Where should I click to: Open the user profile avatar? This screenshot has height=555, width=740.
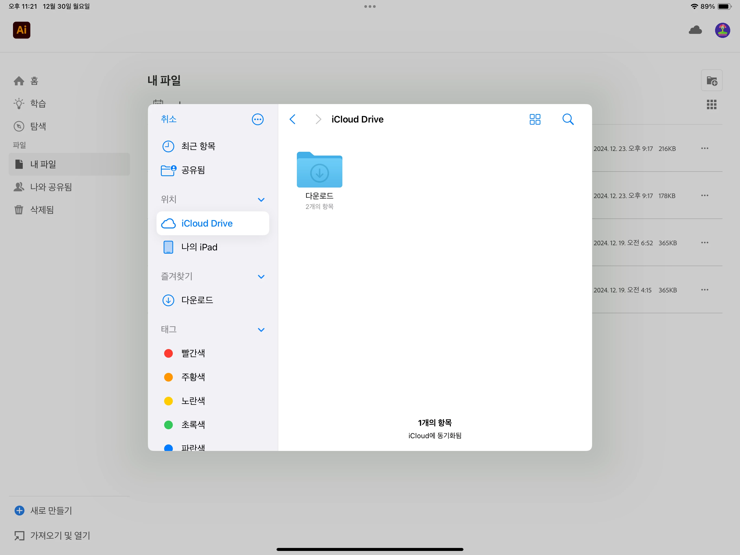(x=722, y=30)
